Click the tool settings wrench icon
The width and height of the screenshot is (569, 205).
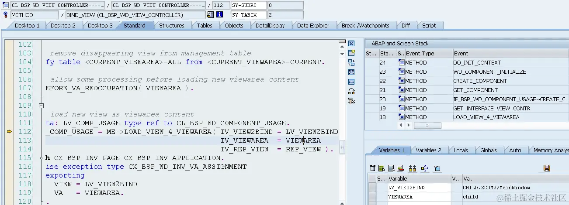tap(351, 101)
